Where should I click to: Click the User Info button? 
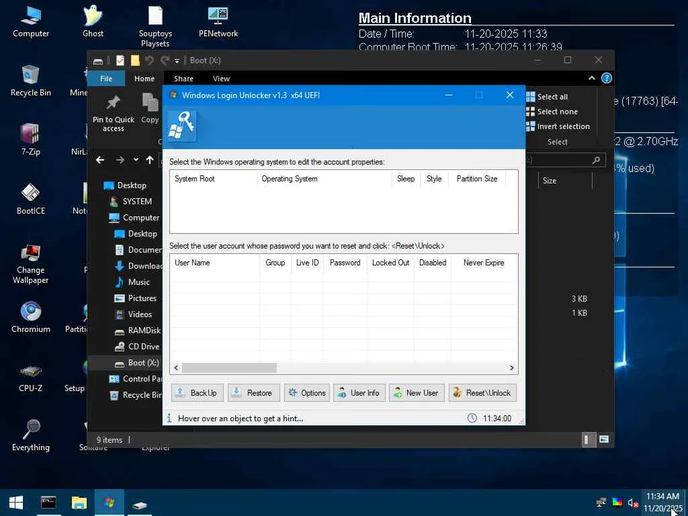pyautogui.click(x=359, y=392)
